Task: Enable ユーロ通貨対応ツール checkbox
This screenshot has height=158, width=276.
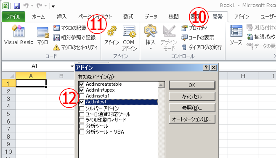Action: point(82,114)
